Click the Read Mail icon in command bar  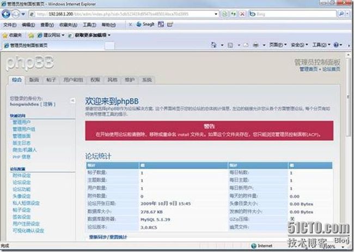point(246,45)
